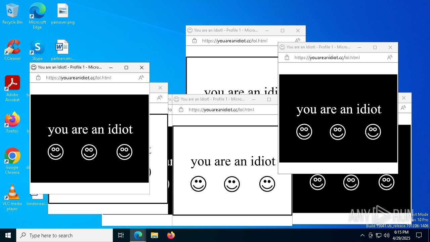Close the top-center idiot window

tap(298, 30)
